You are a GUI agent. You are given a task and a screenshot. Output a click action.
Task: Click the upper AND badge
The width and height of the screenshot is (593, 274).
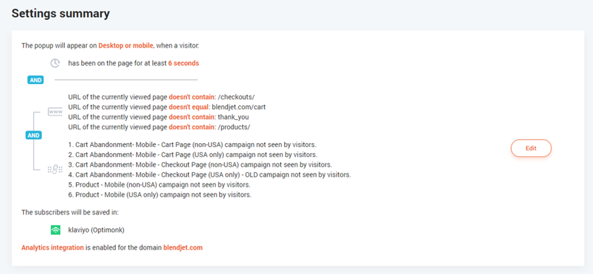point(36,80)
